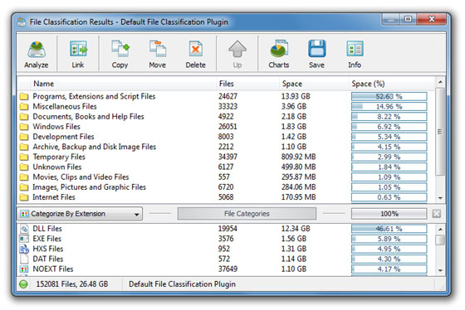Click the EXE Files type icon
Viewport: 465px width, 310px height.
[24, 239]
